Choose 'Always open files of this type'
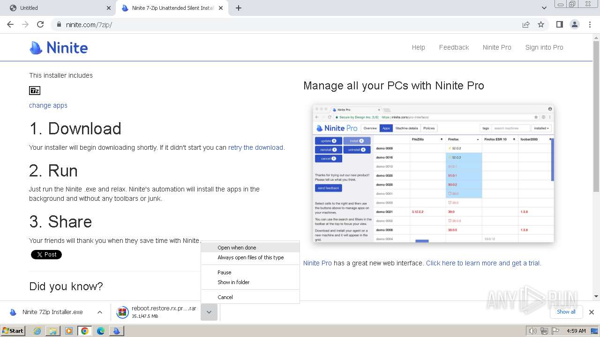 (x=250, y=257)
